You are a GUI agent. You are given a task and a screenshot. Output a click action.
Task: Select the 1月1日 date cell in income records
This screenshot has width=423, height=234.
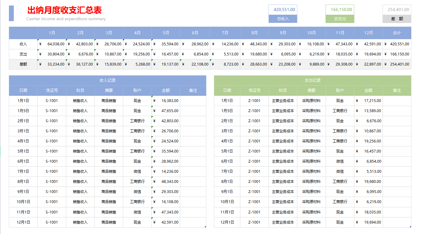pos(23,100)
